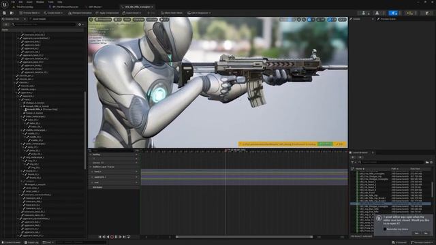Viewport: 436px width, 245px height.
Task: Switch to the Asset Details panel tab
Action: [39, 19]
